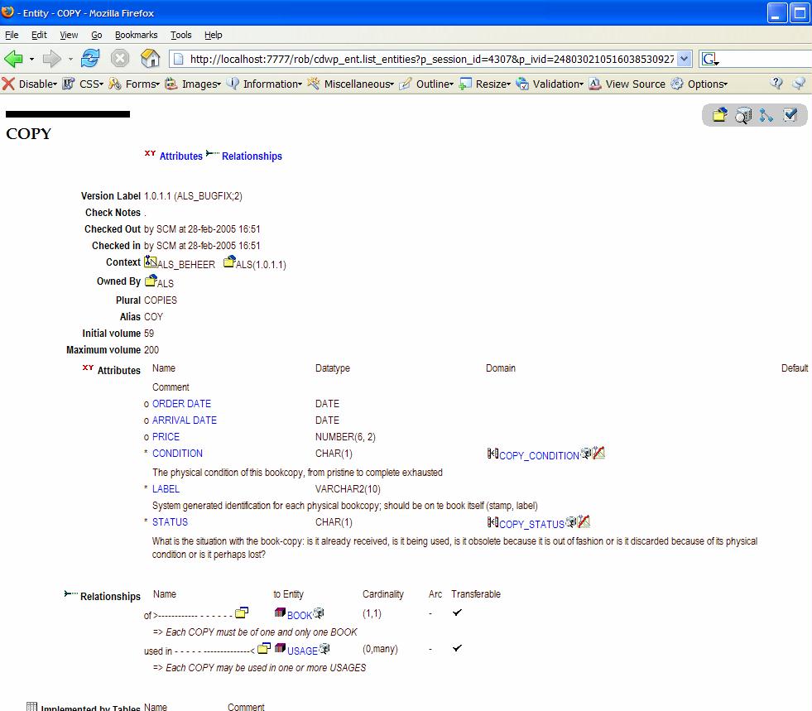Click the domain icon before COPY_CONDITION
The height and width of the screenshot is (711, 812).
pyautogui.click(x=492, y=454)
